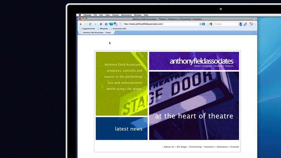Click the Investors footer link
Viewport: 281px width, 158px height.
209,147
